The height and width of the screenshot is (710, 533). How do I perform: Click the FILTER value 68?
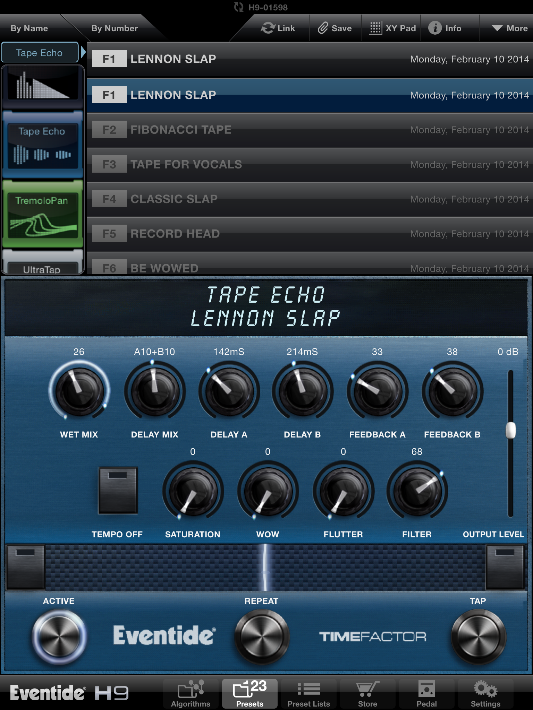click(x=417, y=452)
